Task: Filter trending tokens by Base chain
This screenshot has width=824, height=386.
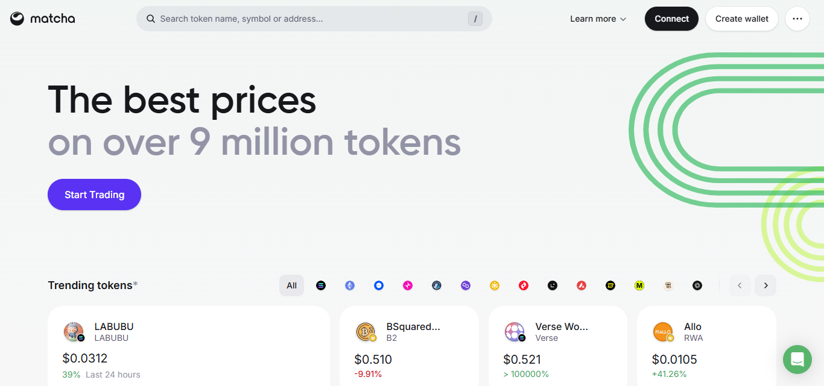Action: tap(379, 285)
